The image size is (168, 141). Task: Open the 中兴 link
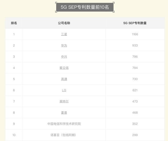64,57
